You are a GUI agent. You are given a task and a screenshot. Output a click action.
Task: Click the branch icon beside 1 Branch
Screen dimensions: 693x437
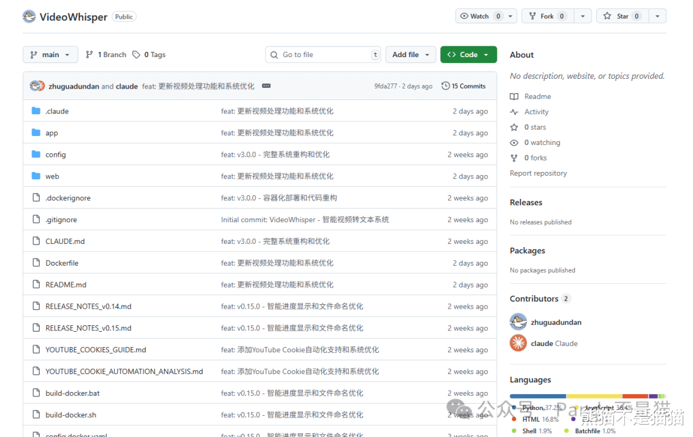tap(89, 55)
